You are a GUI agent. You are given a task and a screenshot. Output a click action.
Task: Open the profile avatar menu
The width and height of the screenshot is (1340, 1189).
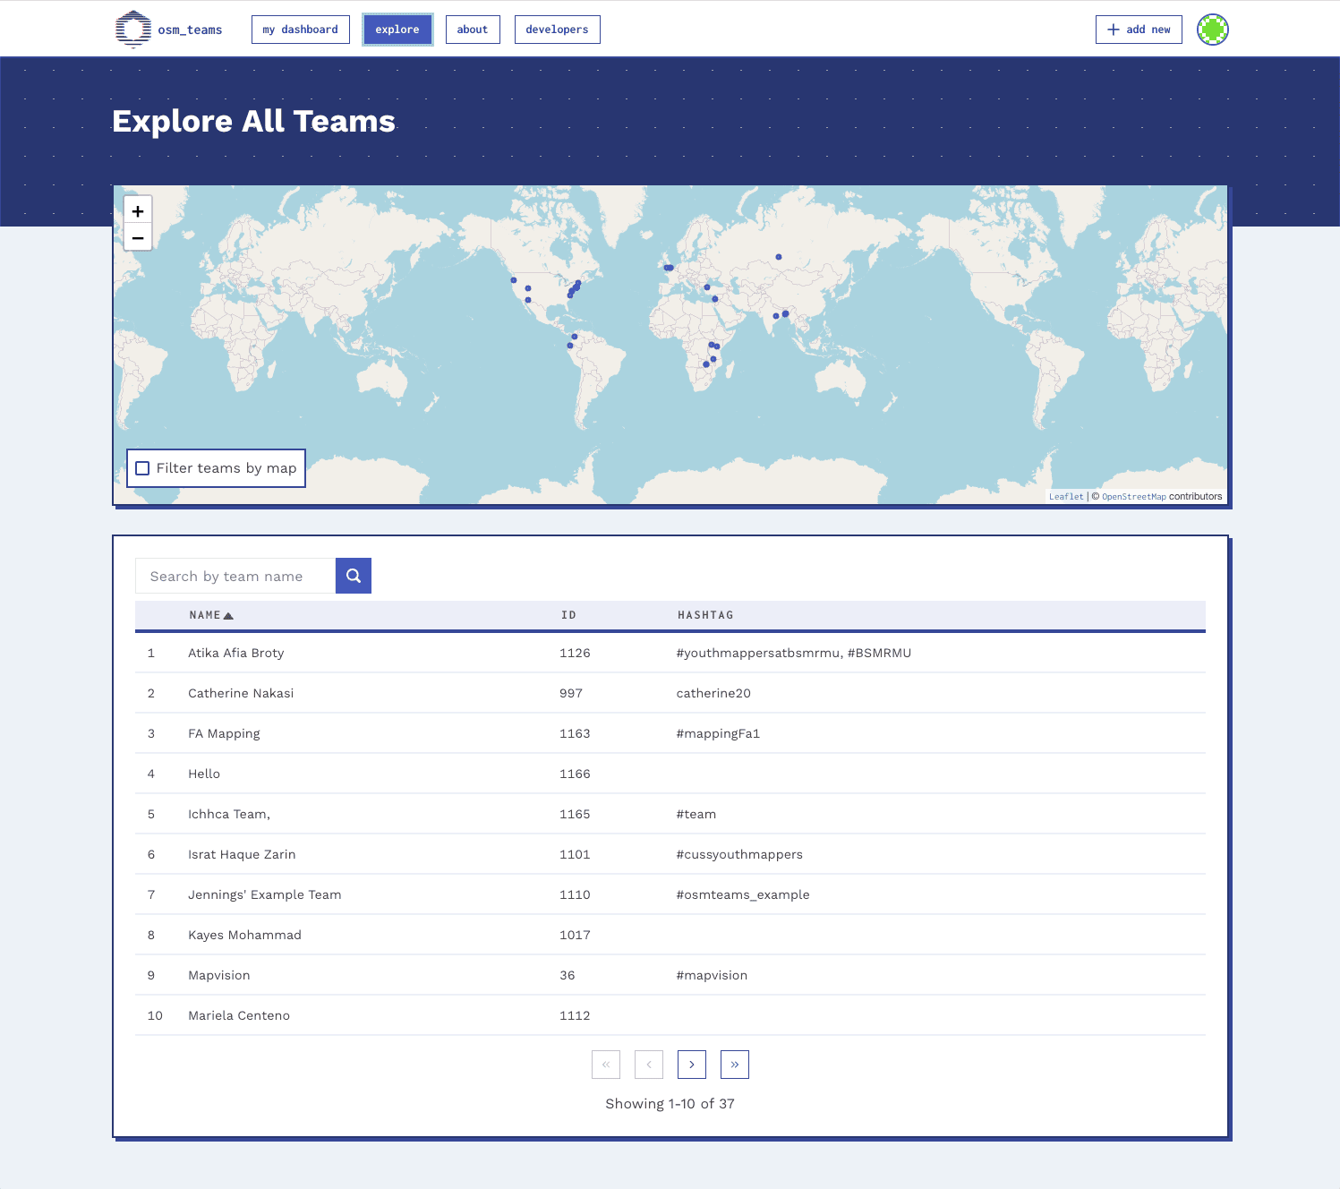coord(1212,29)
